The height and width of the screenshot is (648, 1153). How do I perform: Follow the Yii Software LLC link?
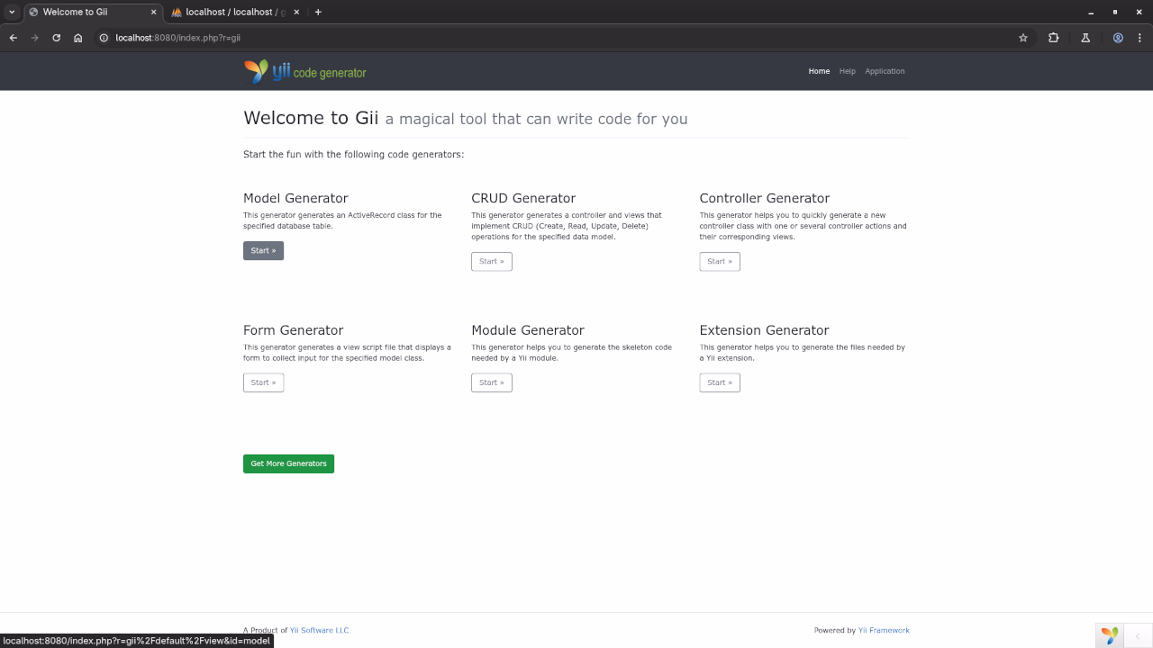[x=319, y=630]
